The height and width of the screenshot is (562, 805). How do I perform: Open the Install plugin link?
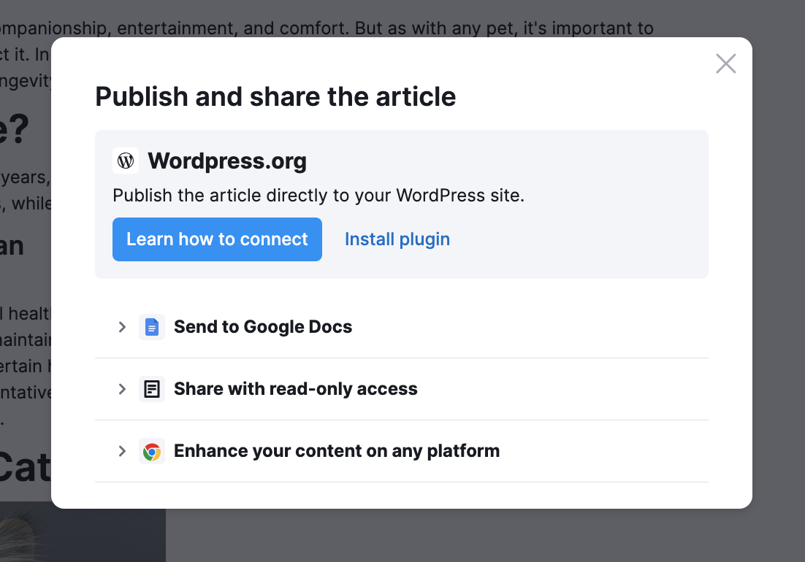click(x=397, y=239)
